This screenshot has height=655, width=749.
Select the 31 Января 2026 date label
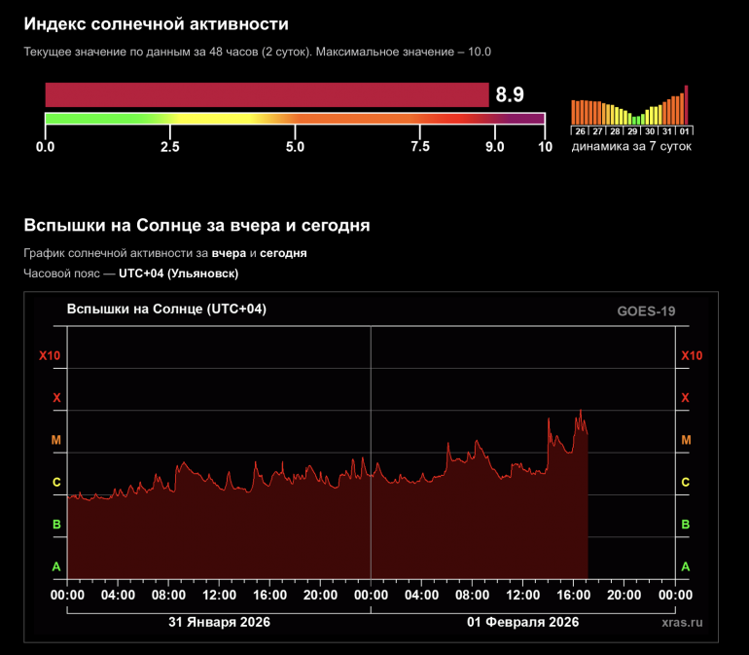(x=219, y=622)
